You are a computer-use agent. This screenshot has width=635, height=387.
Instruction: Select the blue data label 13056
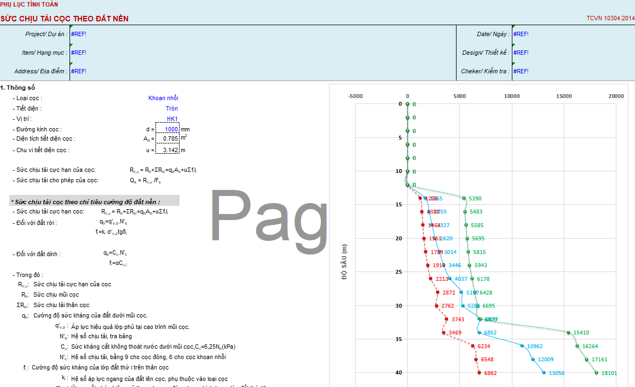tap(556, 373)
